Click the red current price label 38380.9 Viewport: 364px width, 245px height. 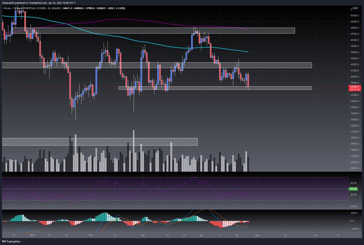click(355, 87)
